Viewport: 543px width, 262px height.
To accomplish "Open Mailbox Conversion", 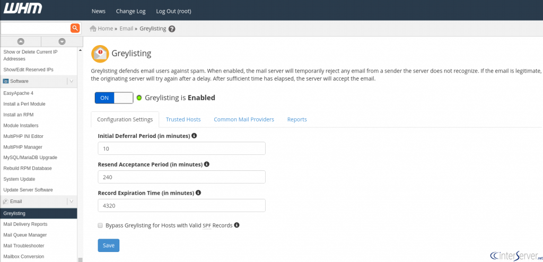I will click(x=23, y=257).
